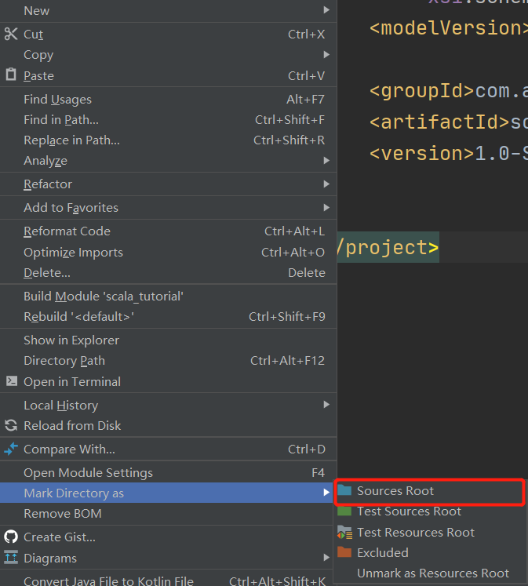Expand the New submenu arrow

[326, 10]
